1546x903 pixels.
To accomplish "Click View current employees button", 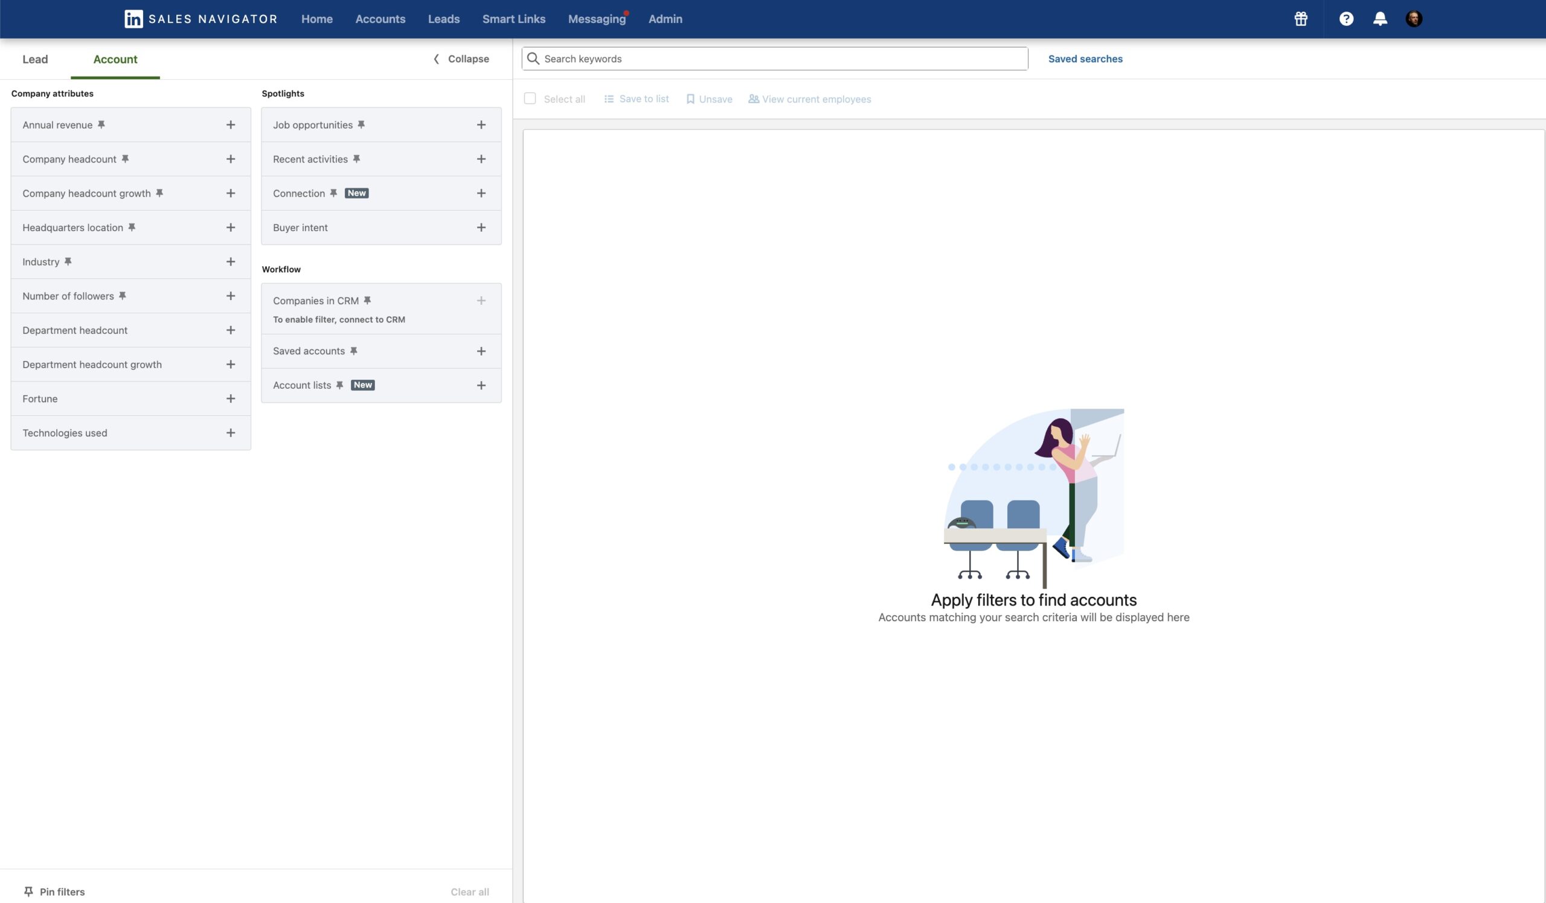I will tap(809, 100).
